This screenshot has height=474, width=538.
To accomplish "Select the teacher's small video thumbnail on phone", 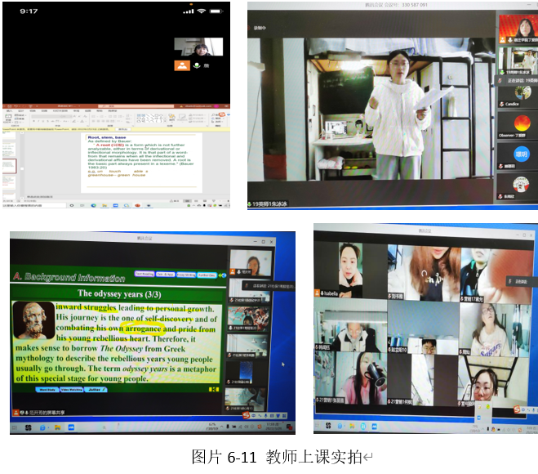I will pyautogui.click(x=198, y=47).
